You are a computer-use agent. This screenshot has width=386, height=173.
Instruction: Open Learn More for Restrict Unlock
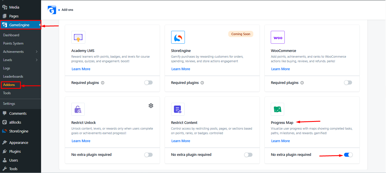coord(81,141)
